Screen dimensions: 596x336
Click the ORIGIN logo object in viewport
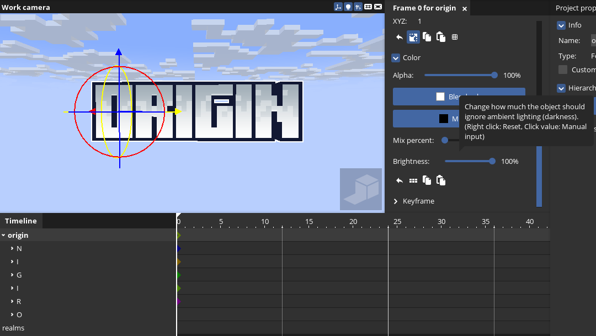[x=197, y=111]
